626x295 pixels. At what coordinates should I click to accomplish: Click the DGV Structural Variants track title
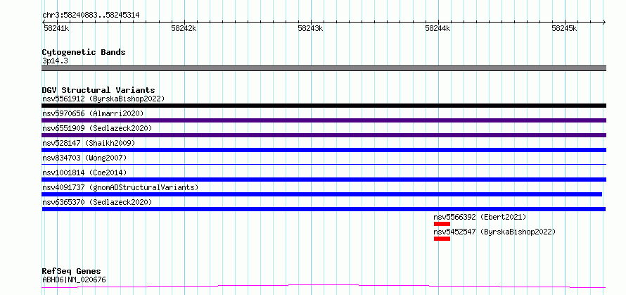98,90
